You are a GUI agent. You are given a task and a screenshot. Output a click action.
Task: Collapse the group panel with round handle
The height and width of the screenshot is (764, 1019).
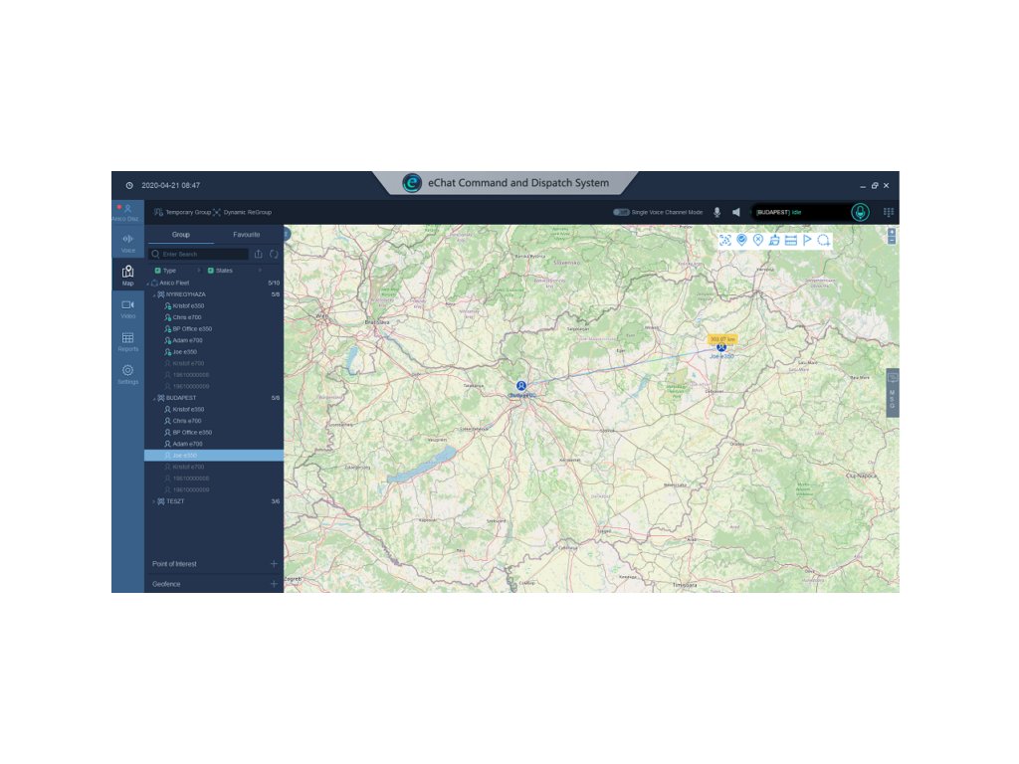coord(287,234)
